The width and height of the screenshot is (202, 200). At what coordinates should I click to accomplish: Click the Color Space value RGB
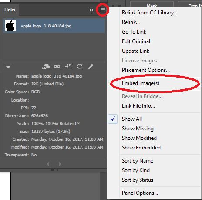point(36,92)
